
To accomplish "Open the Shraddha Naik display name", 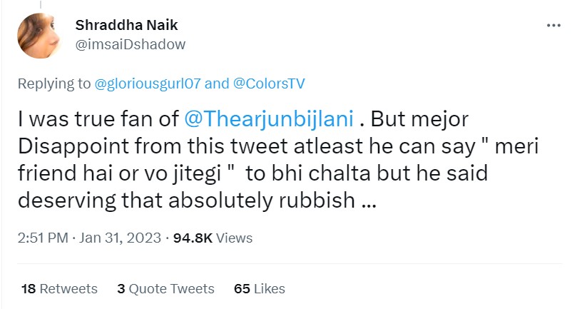I will 126,26.
